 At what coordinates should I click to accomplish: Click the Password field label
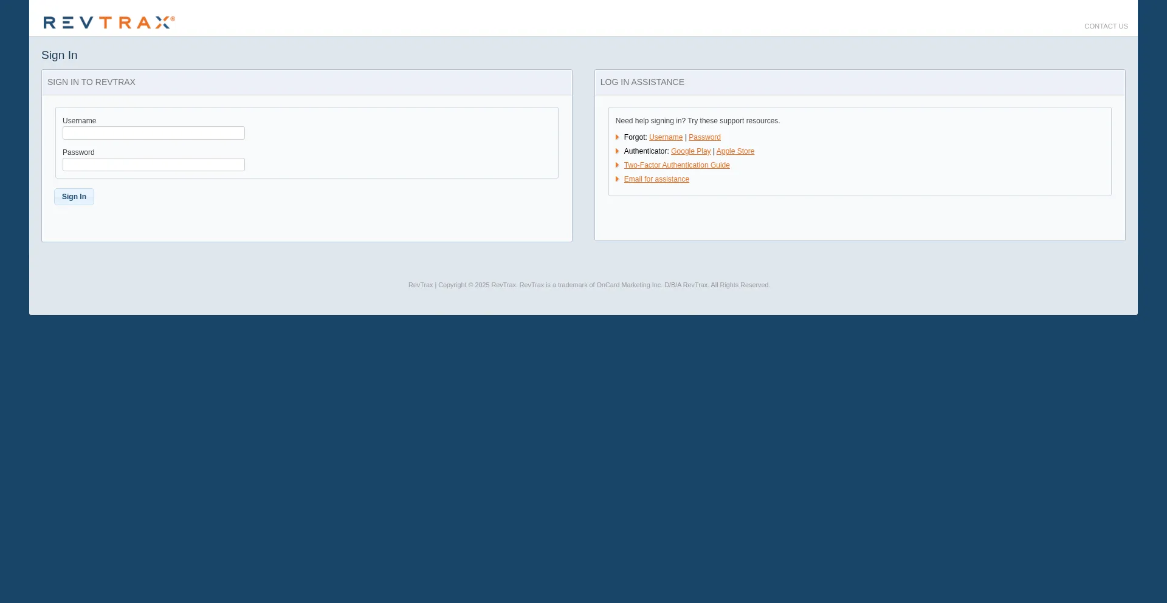78,152
